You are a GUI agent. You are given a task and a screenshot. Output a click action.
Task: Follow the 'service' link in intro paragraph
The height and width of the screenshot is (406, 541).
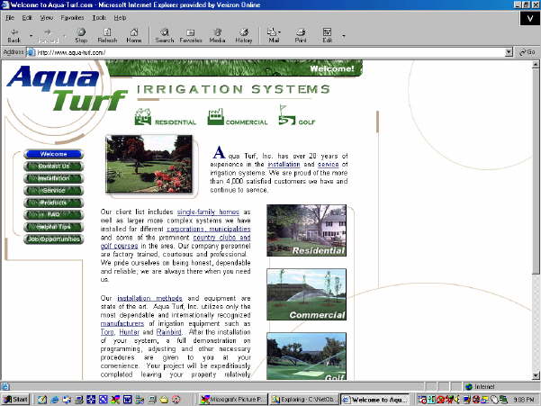click(x=329, y=165)
